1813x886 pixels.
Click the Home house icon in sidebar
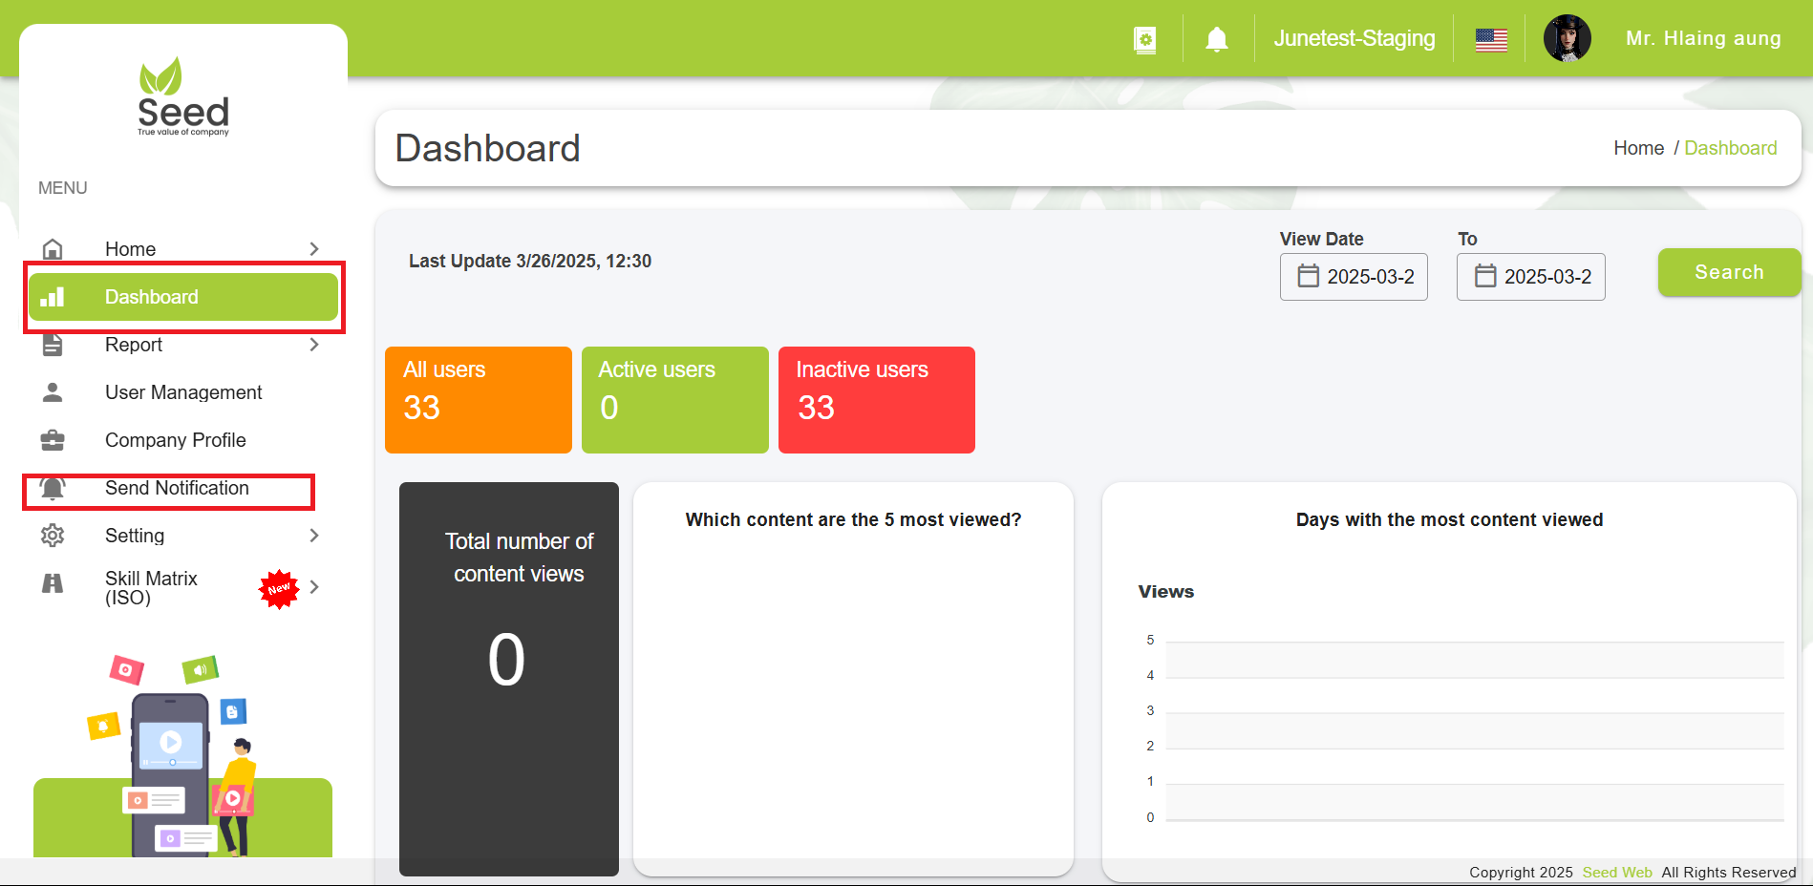pos(53,249)
